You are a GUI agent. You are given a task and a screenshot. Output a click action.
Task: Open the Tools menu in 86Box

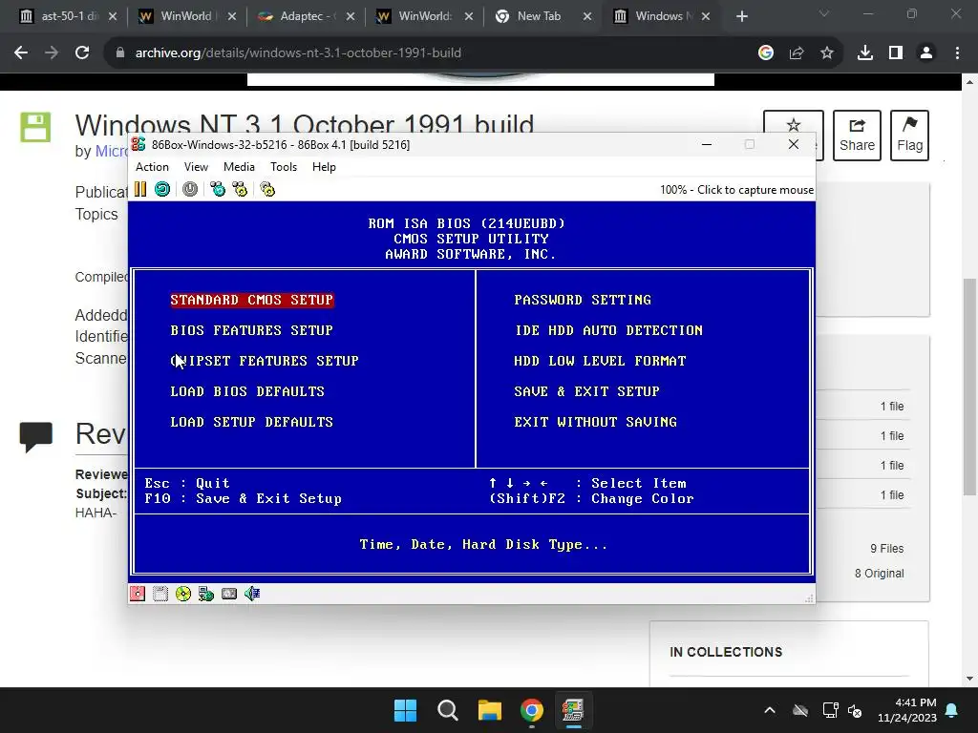(x=283, y=166)
